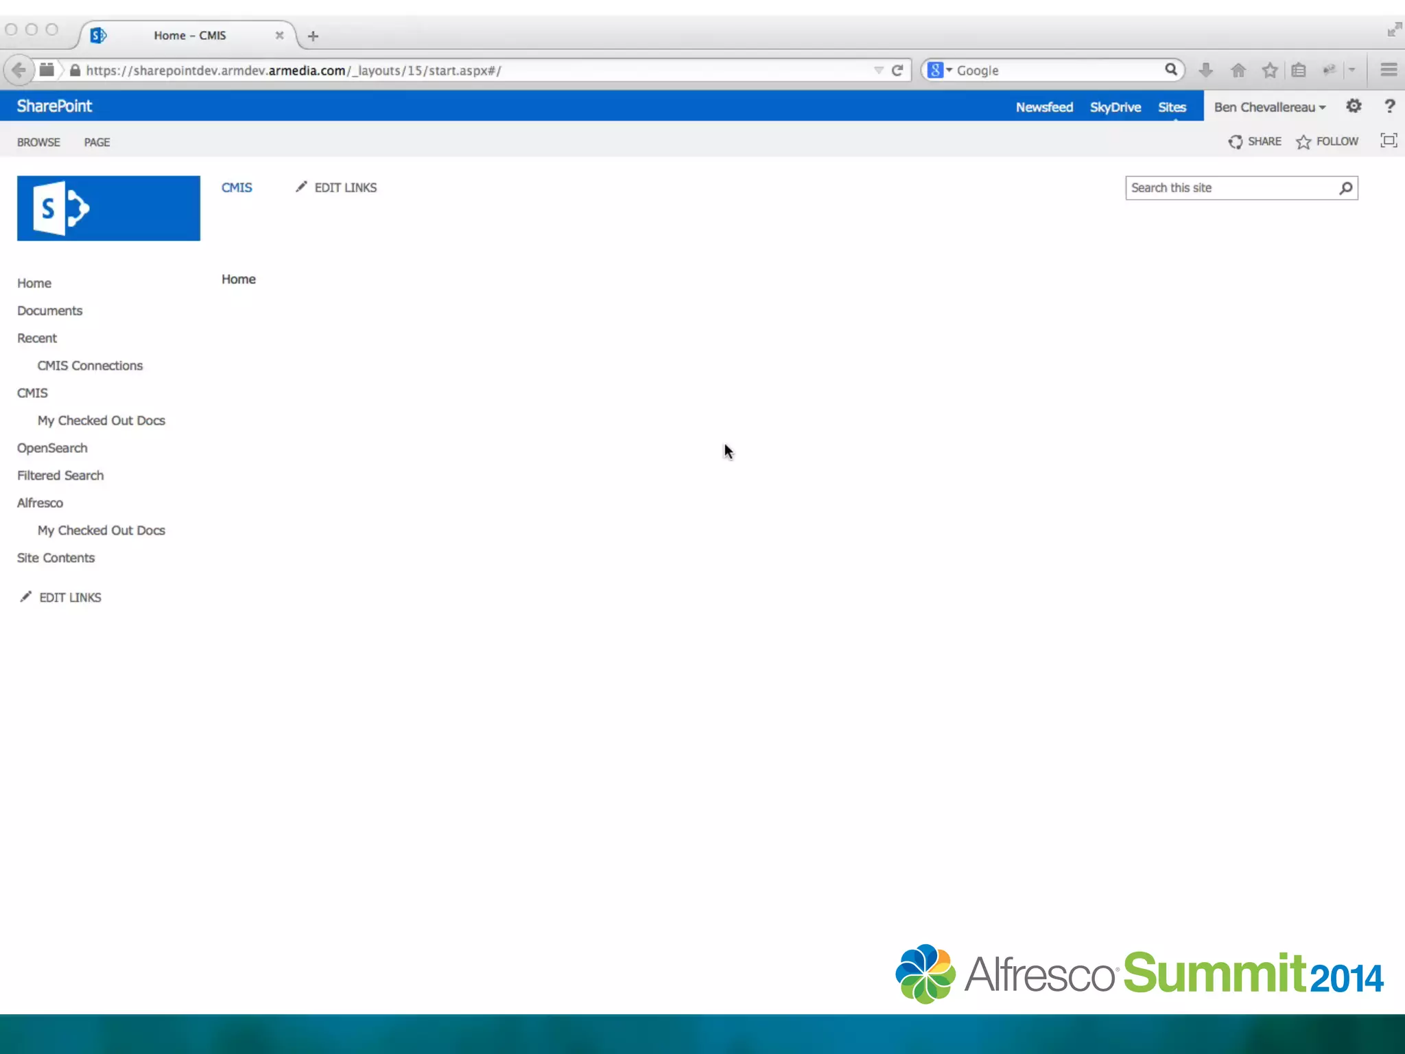
Task: Click the SharePoint site logo
Action: 108,208
